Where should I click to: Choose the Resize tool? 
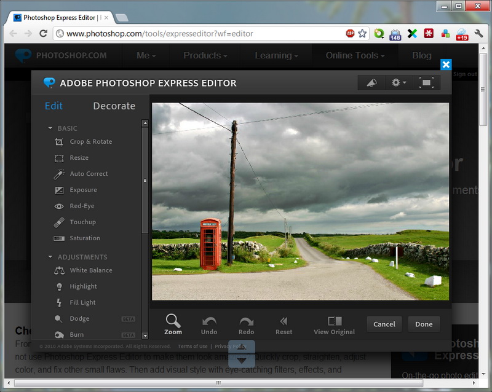[x=79, y=158]
